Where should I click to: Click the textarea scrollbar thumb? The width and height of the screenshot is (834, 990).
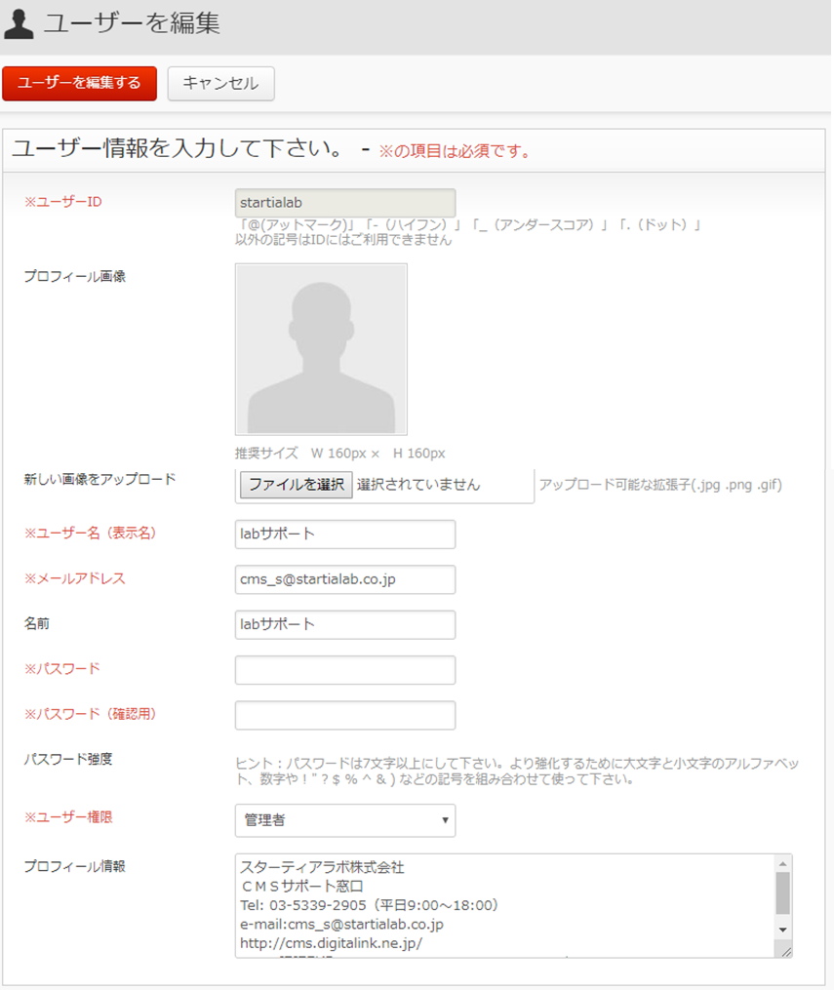[783, 892]
